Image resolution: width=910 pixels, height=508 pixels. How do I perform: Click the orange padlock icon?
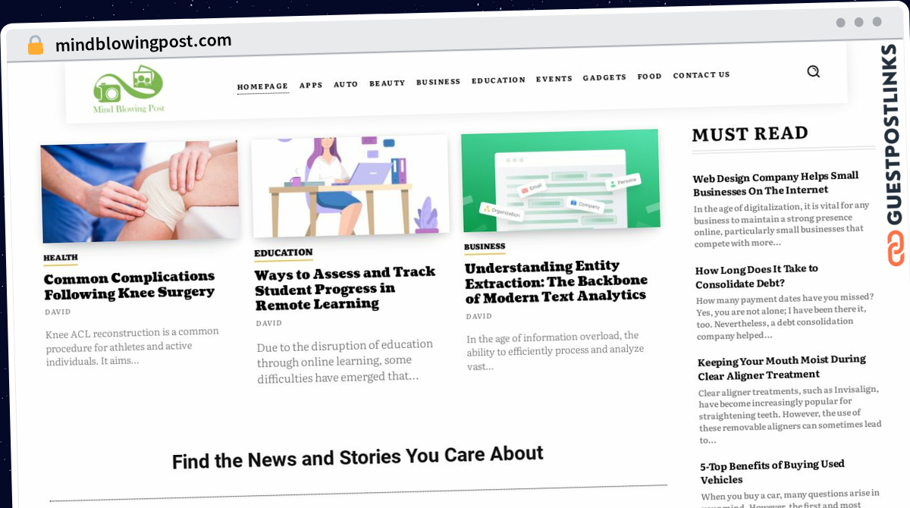coord(36,45)
